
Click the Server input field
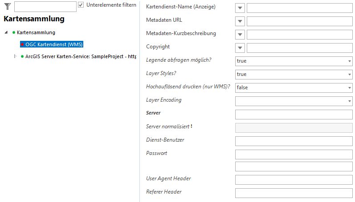pyautogui.click(x=294, y=115)
